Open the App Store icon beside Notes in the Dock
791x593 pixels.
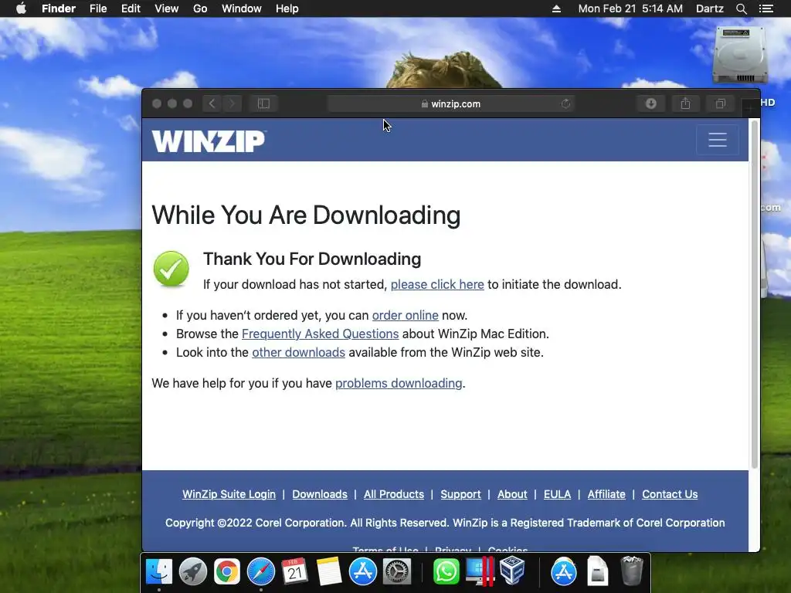click(x=363, y=572)
